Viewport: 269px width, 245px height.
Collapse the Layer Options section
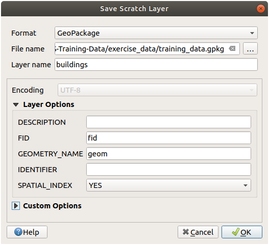[16, 104]
